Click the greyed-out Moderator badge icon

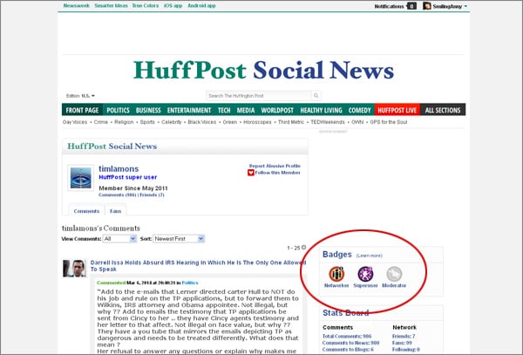point(394,274)
